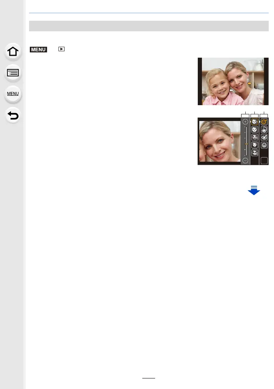Decrease effect with the minus button
This screenshot has width=274, height=389.
(245, 161)
